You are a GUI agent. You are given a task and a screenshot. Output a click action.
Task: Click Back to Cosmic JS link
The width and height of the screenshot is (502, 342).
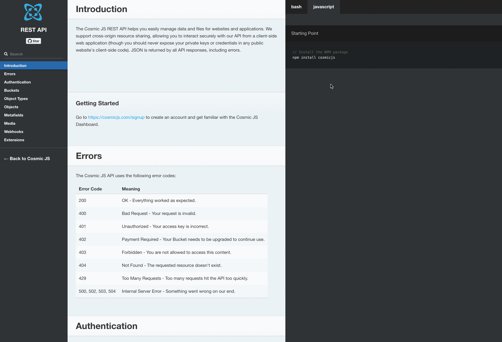(x=27, y=159)
